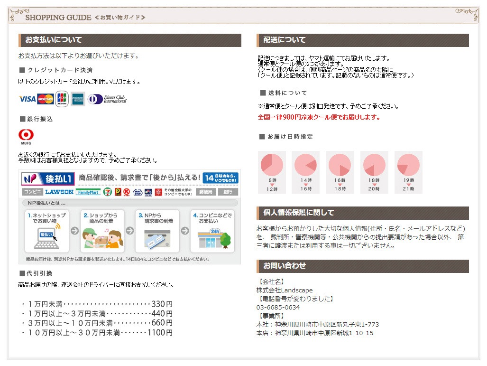Image resolution: width=487 pixels, height=366 pixels.
Task: Click the VISA card logo
Action: [x=27, y=99]
